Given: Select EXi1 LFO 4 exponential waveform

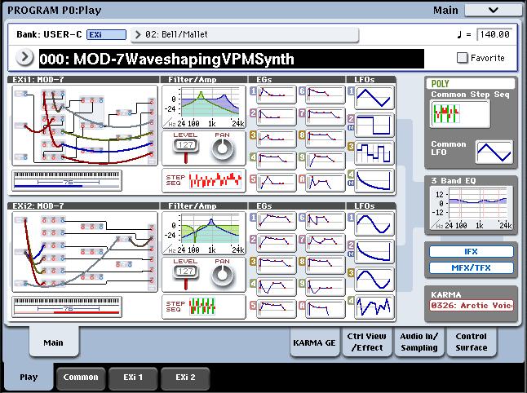Looking at the screenshot, I should [374, 180].
